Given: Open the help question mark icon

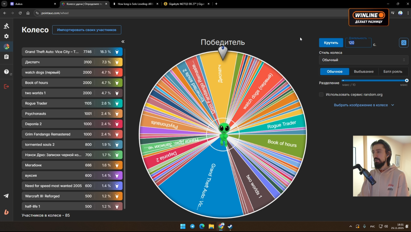Looking at the screenshot, I should pos(7,72).
